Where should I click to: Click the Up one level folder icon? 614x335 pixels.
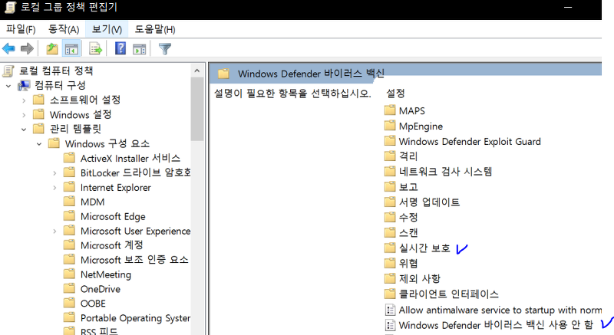click(x=51, y=49)
